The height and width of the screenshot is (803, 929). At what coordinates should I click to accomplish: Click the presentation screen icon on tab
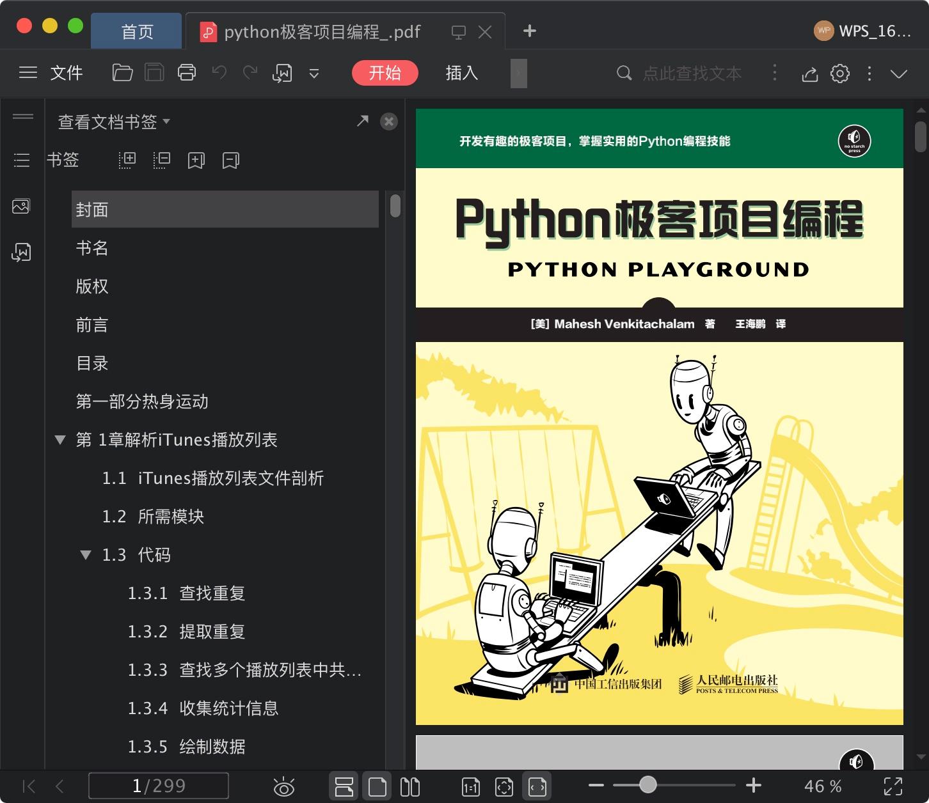click(x=458, y=32)
